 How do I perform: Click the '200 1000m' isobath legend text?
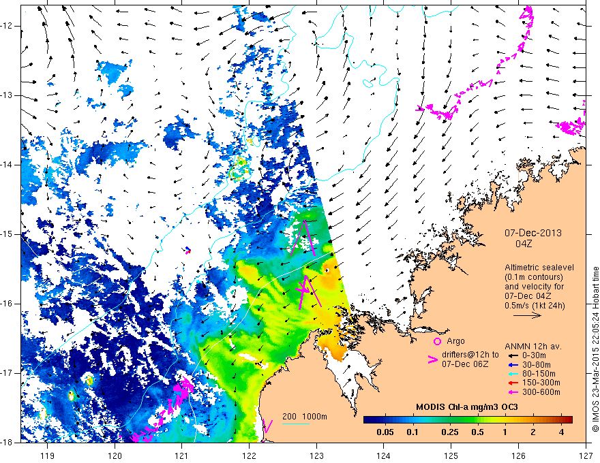point(305,417)
